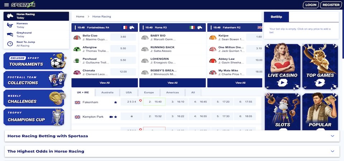
Task: Toggle favourite star for Fakenham
Action: [115, 102]
